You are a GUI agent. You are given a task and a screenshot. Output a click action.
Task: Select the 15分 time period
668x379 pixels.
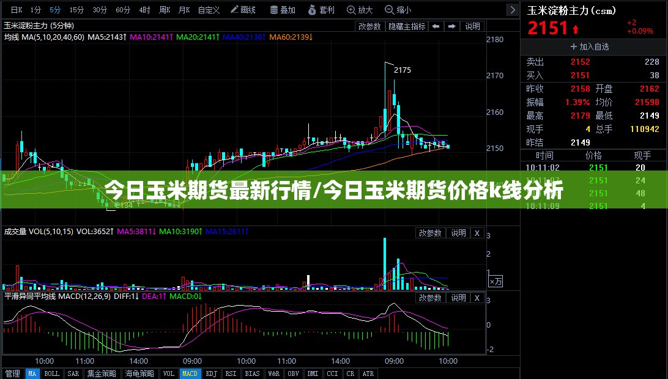click(x=76, y=10)
